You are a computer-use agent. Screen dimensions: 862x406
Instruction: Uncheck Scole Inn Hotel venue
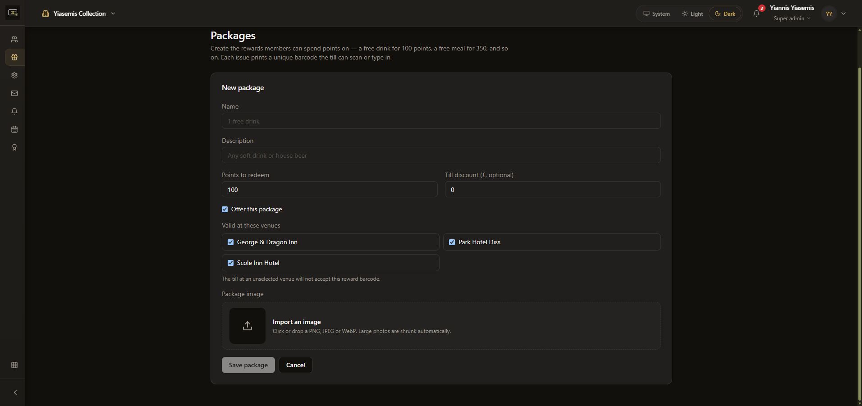point(231,263)
